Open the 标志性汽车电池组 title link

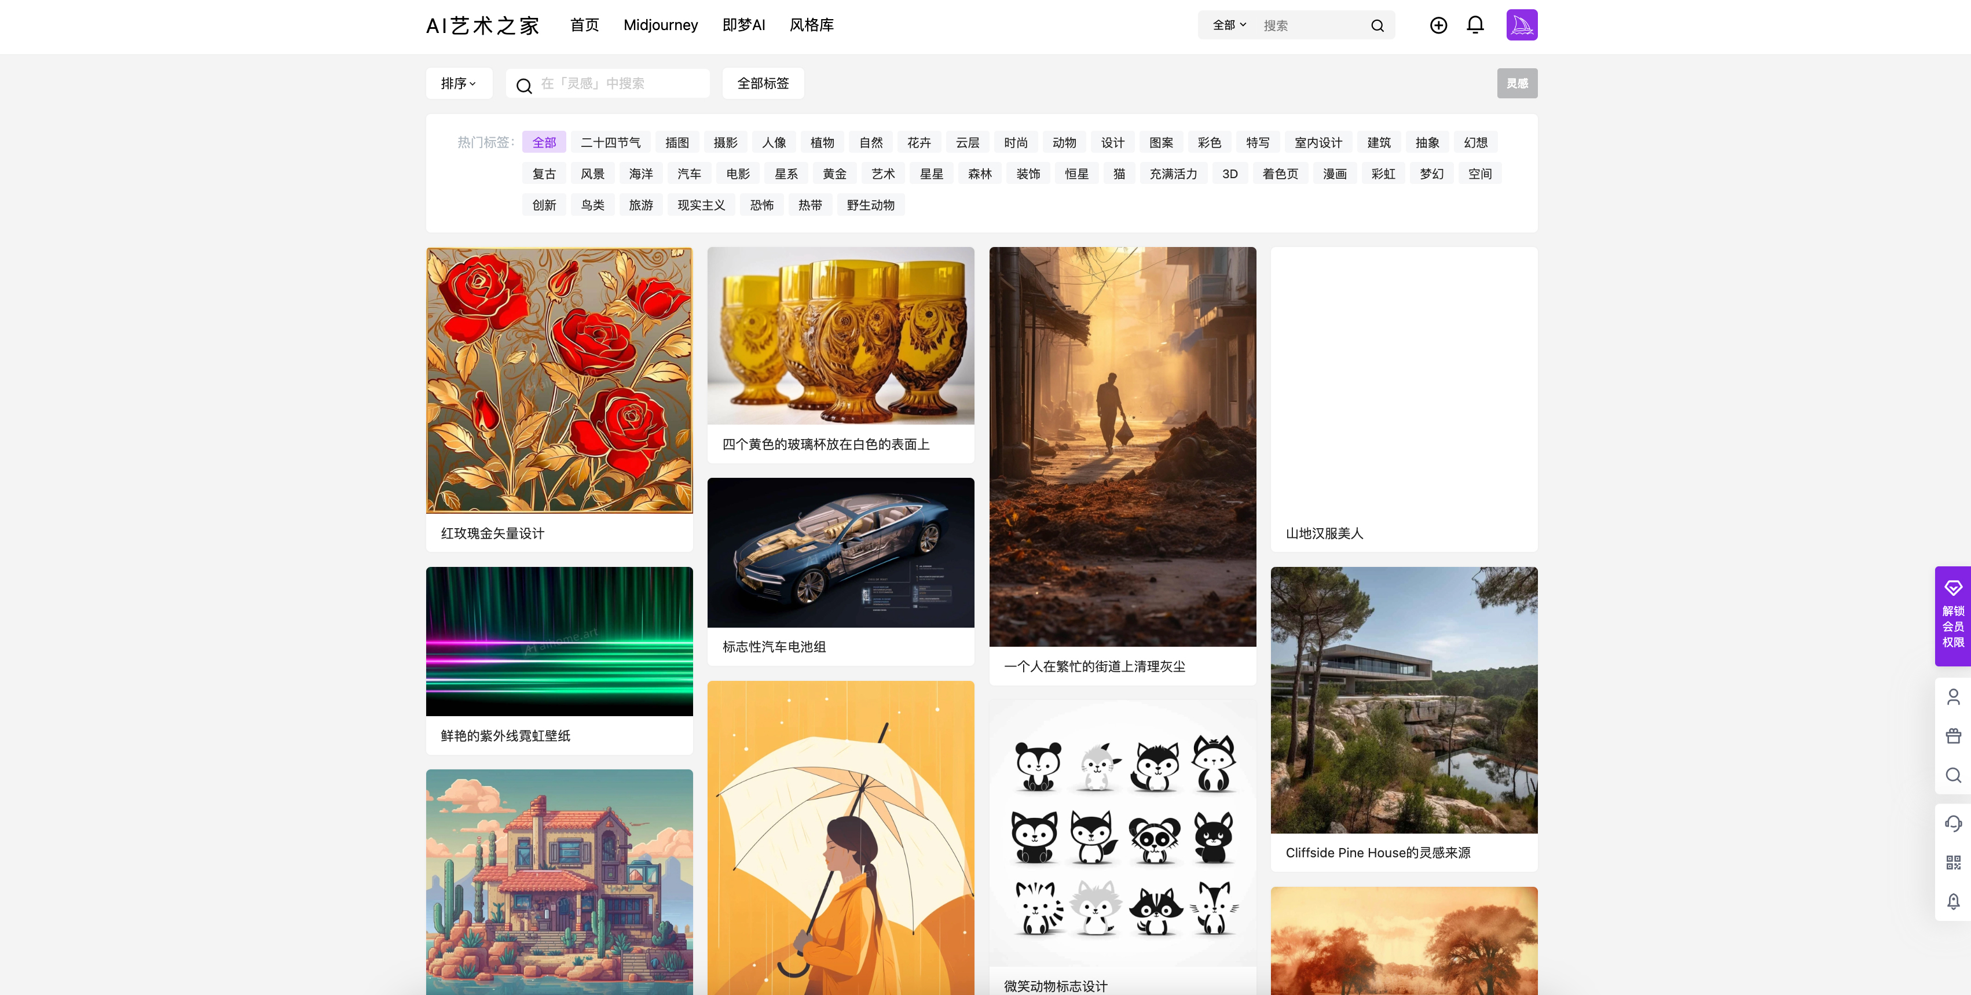[774, 647]
